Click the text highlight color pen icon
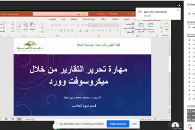195x130 pixels. (87, 30)
